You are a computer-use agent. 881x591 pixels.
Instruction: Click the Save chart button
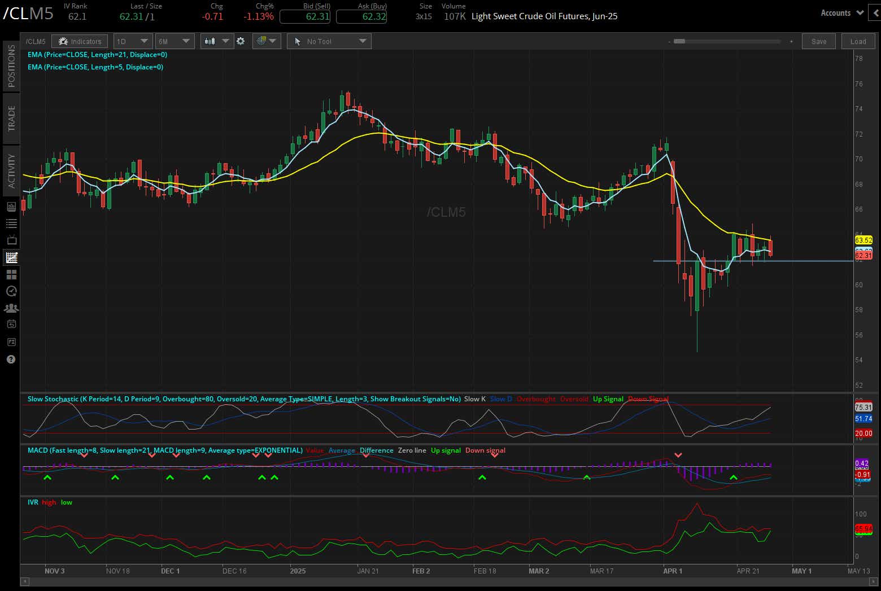818,41
